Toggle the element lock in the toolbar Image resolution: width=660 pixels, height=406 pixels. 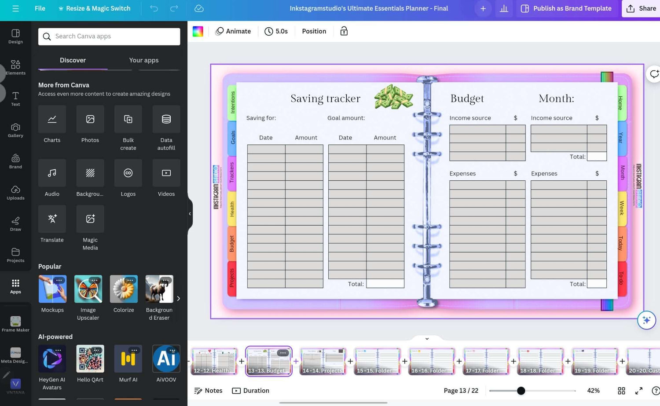click(x=344, y=31)
